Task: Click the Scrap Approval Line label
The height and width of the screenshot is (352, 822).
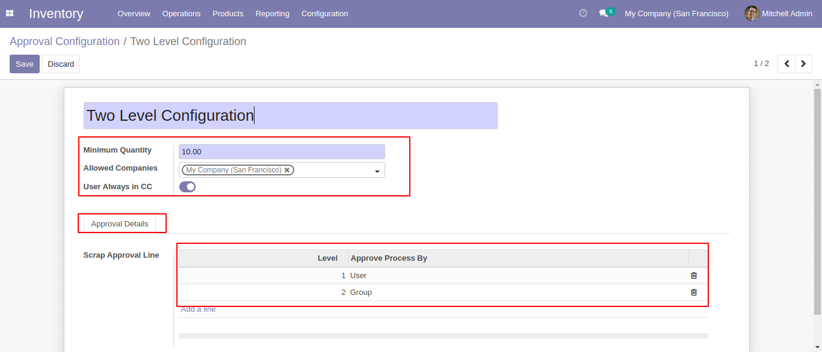Action: [x=121, y=255]
